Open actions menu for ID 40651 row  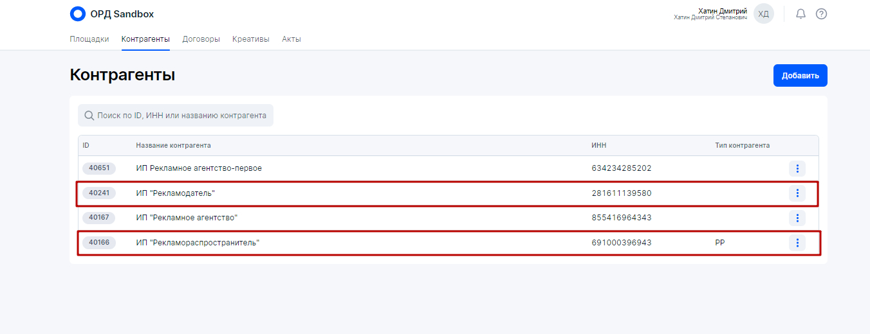pos(797,168)
